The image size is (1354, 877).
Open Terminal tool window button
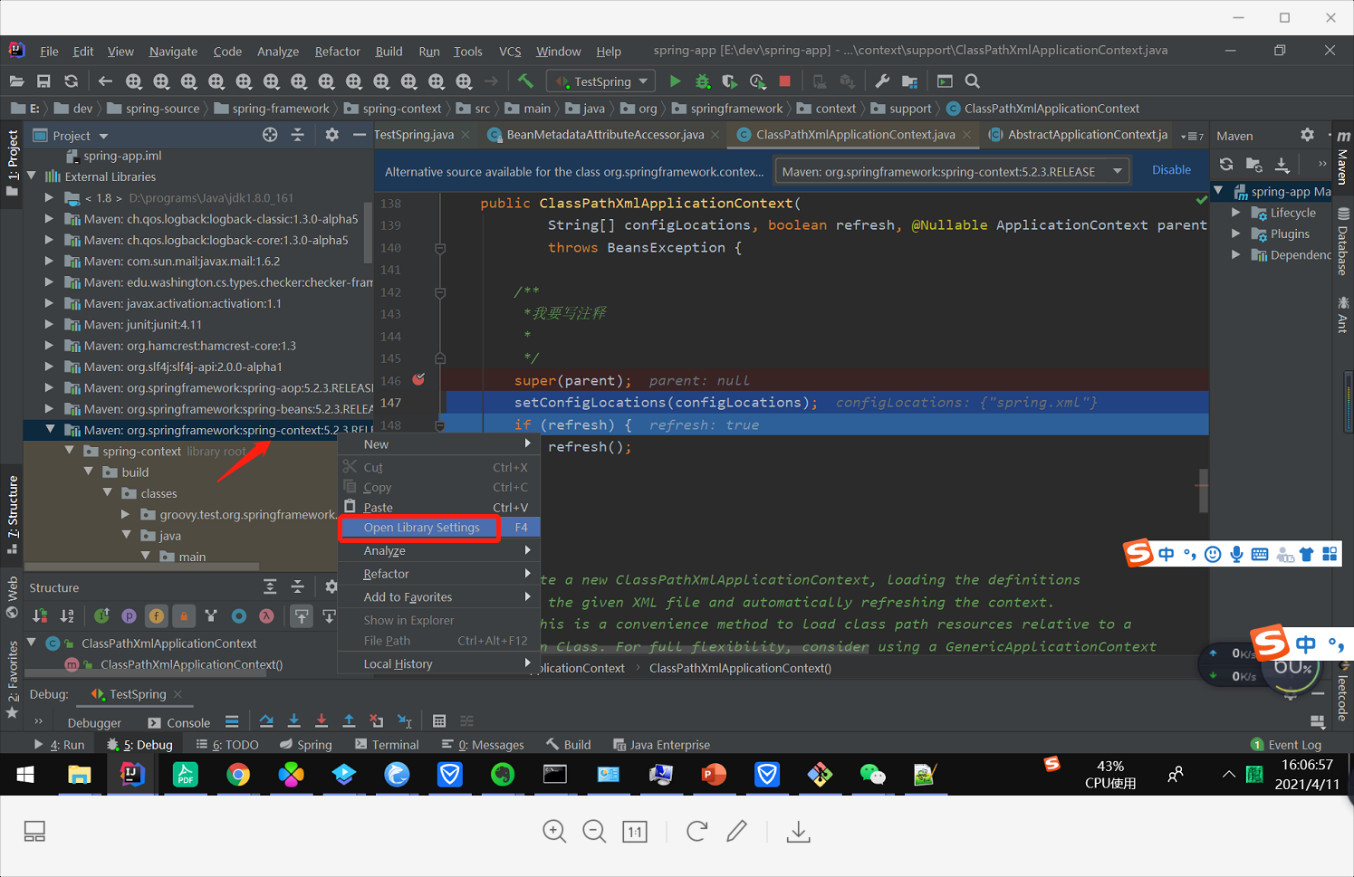click(x=387, y=745)
